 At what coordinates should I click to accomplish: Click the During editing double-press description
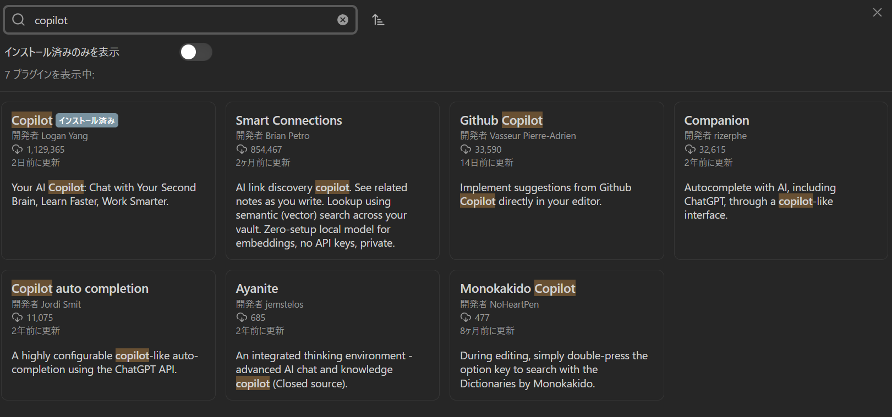[554, 370]
